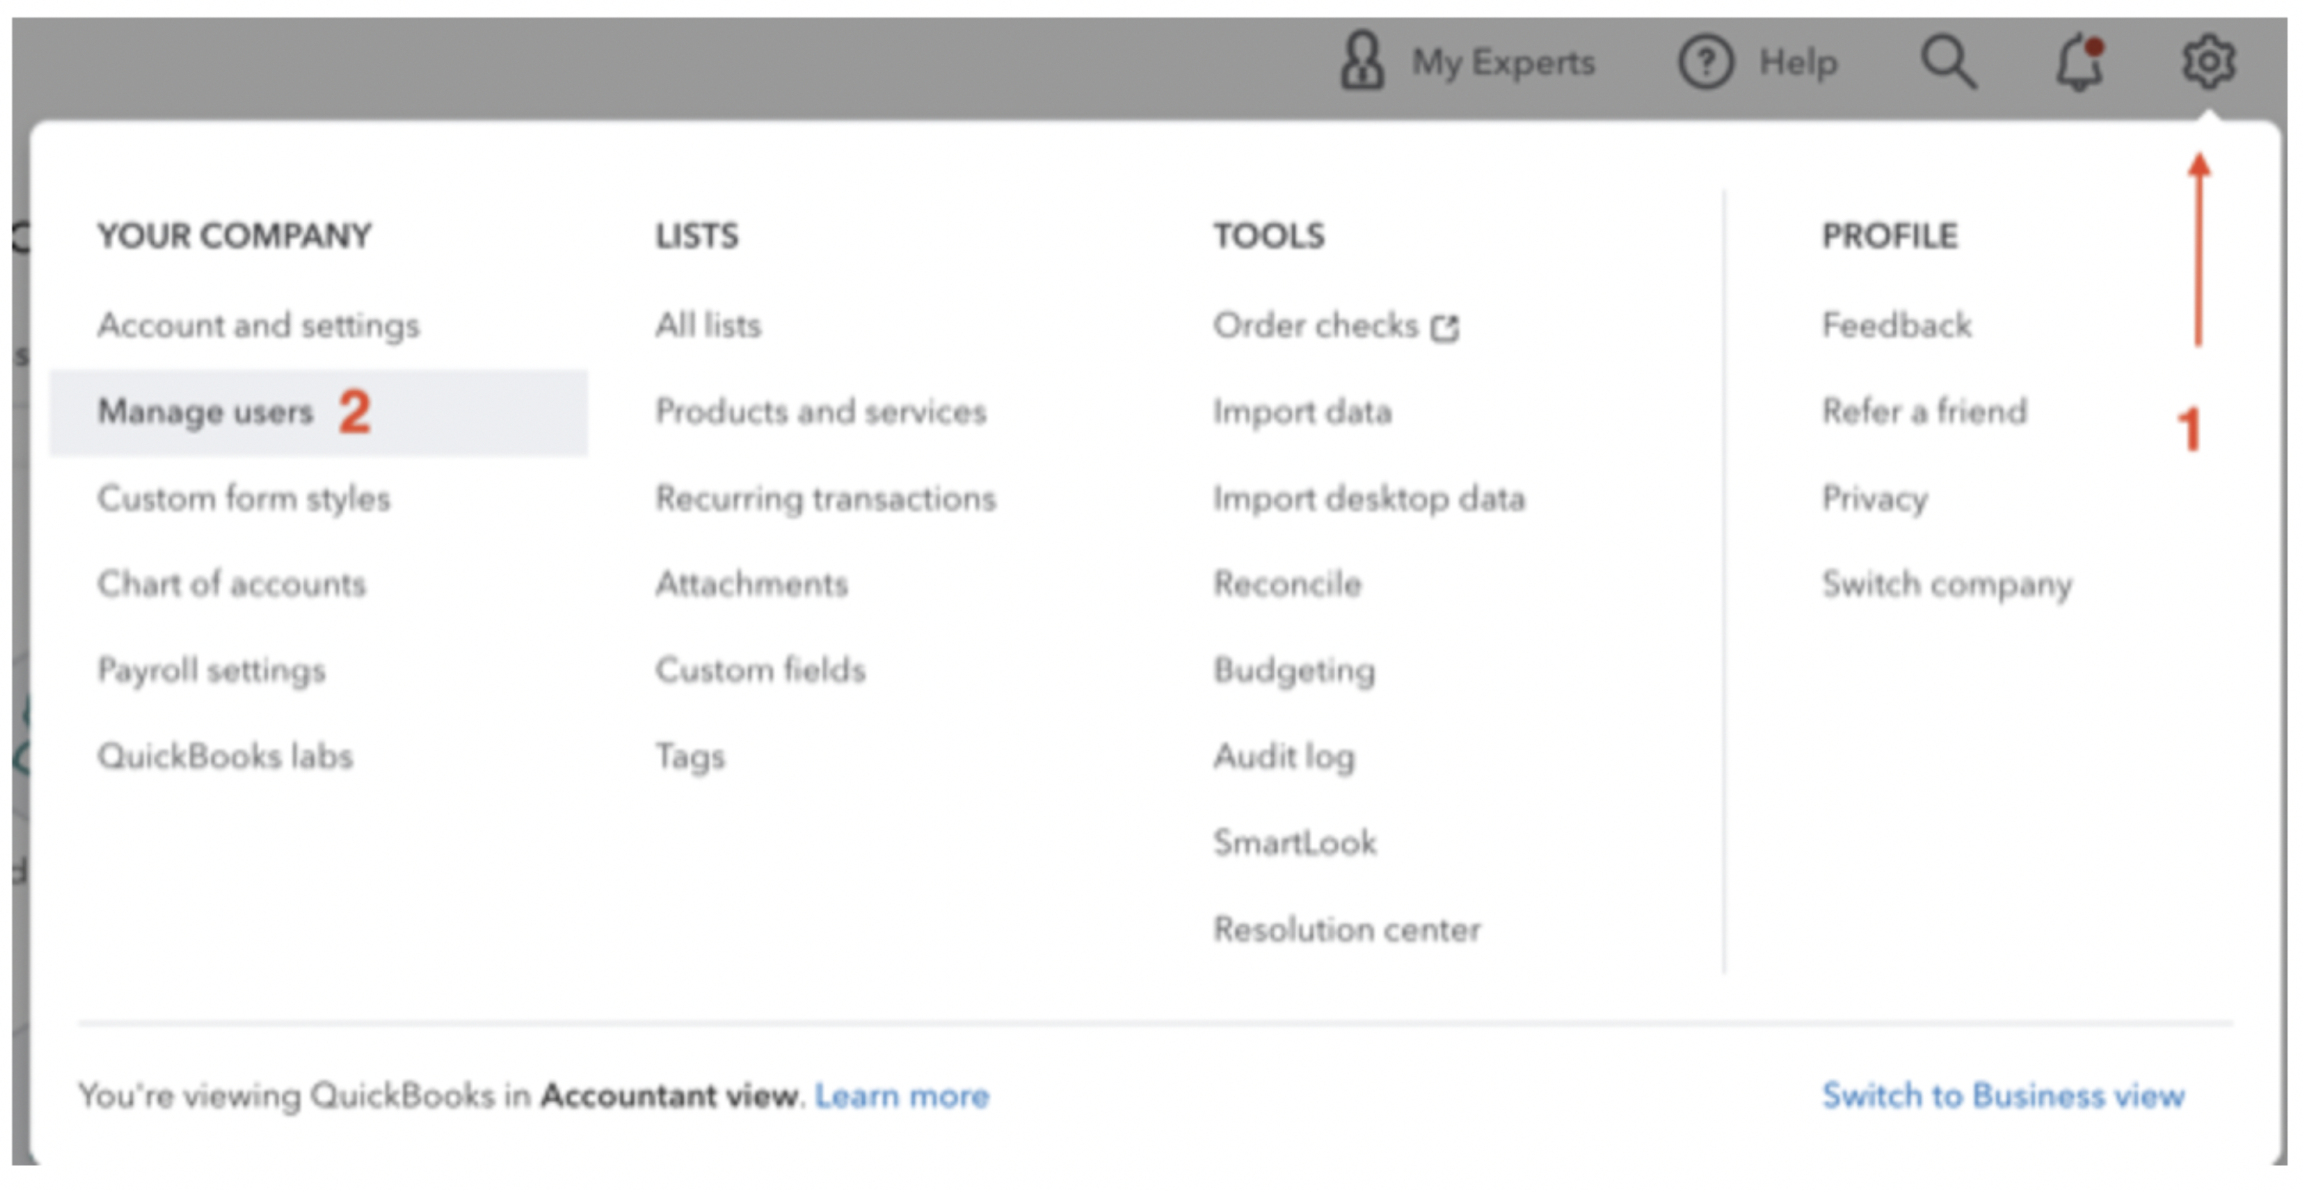Open My Experts person icon

1362,61
